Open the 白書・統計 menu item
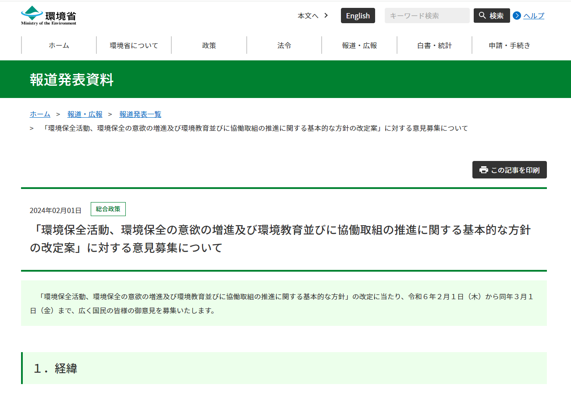Image resolution: width=571 pixels, height=395 pixels. [434, 45]
